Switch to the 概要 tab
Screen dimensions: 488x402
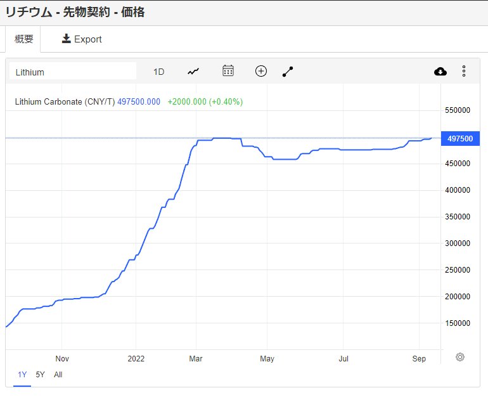point(23,39)
